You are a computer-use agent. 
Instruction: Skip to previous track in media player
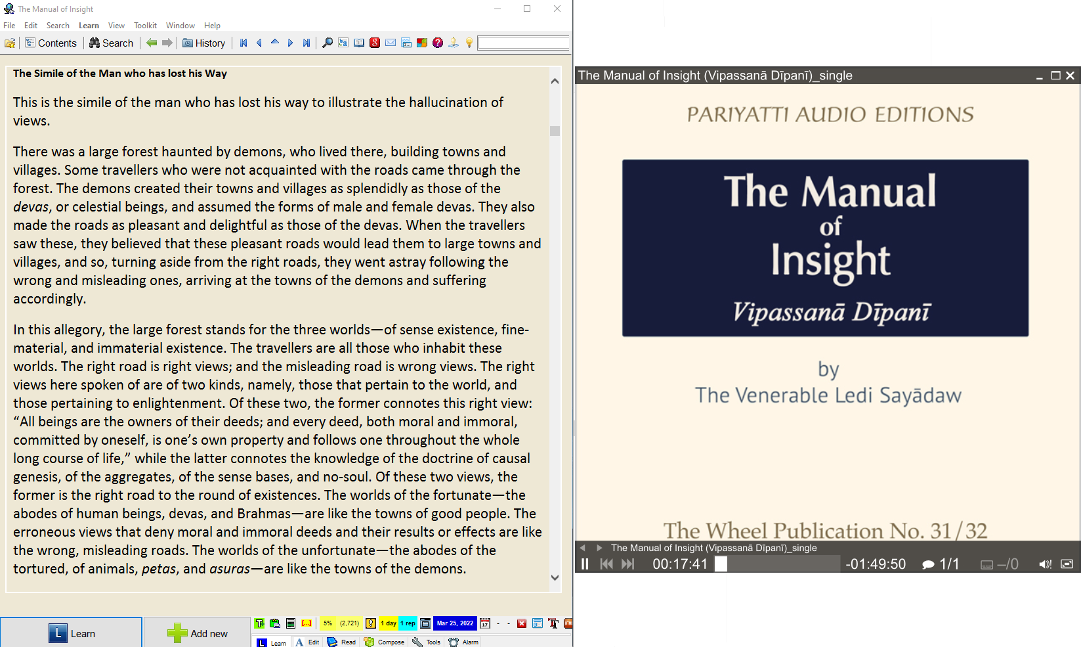607,564
